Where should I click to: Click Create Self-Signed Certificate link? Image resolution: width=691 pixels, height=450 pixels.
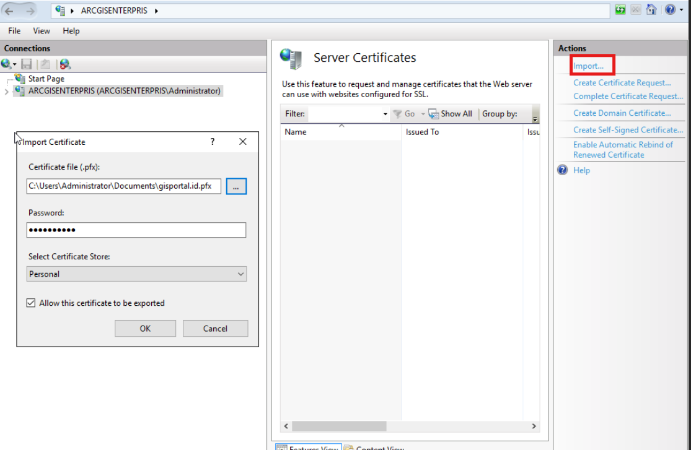[628, 130]
